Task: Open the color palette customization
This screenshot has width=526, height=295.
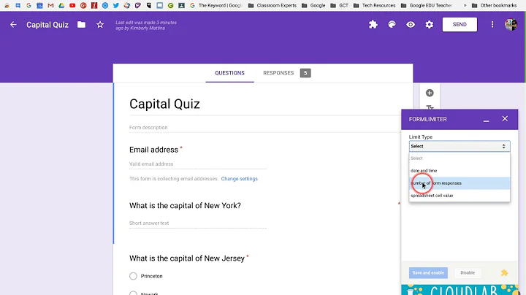Action: 392,25
